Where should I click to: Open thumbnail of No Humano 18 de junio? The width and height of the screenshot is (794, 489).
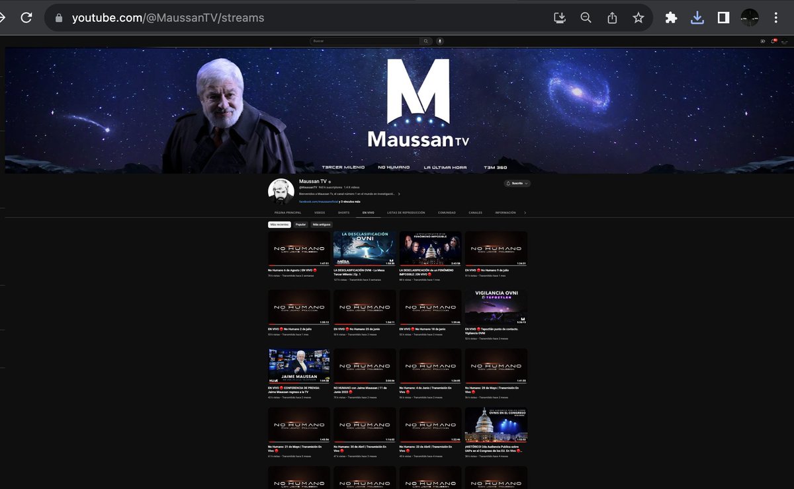coord(430,307)
